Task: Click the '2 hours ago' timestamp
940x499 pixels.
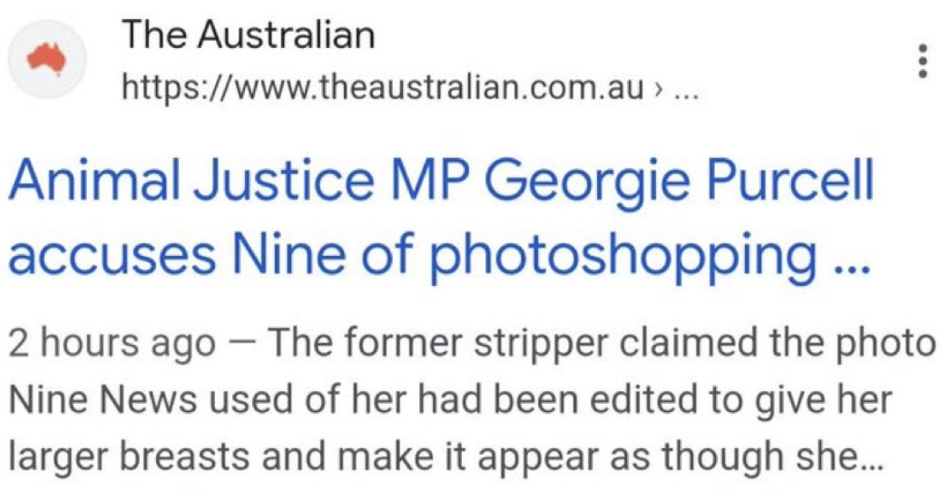Action: (x=113, y=344)
